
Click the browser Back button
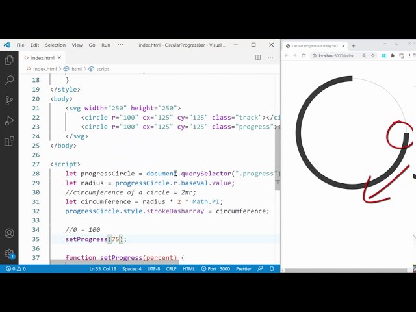click(x=286, y=55)
